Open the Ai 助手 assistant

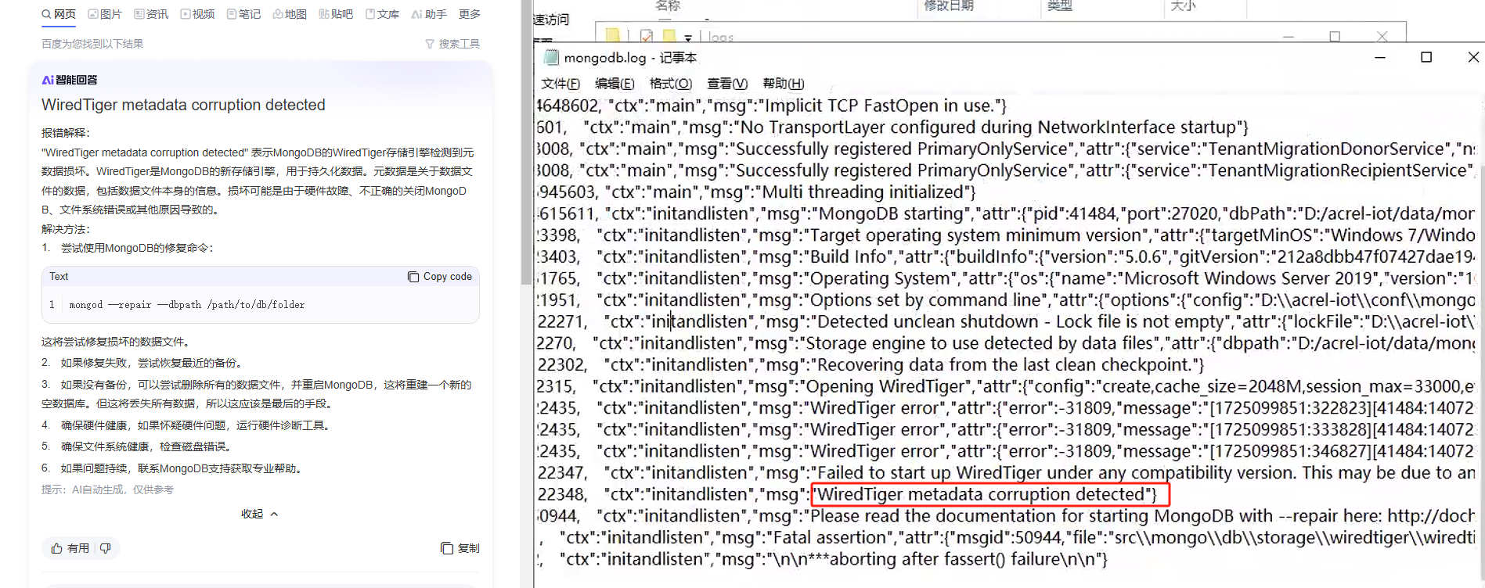429,14
